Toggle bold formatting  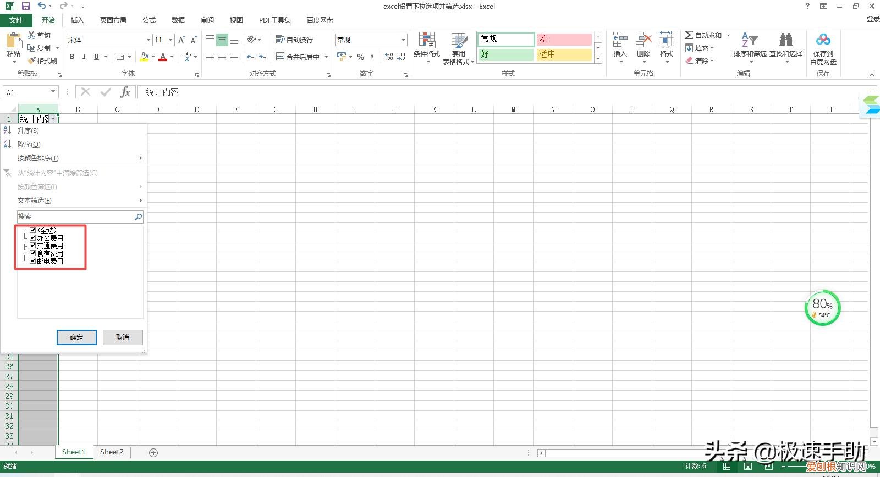point(72,57)
